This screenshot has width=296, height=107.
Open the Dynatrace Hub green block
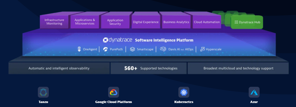coord(247,22)
